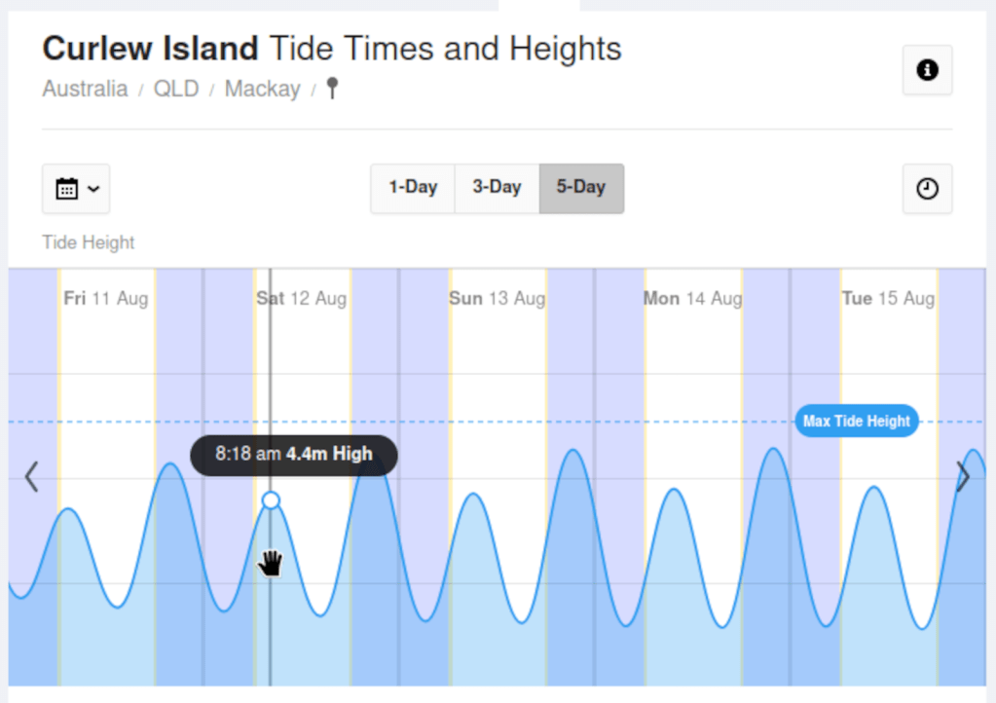Select the 5-Day tide view

point(581,188)
